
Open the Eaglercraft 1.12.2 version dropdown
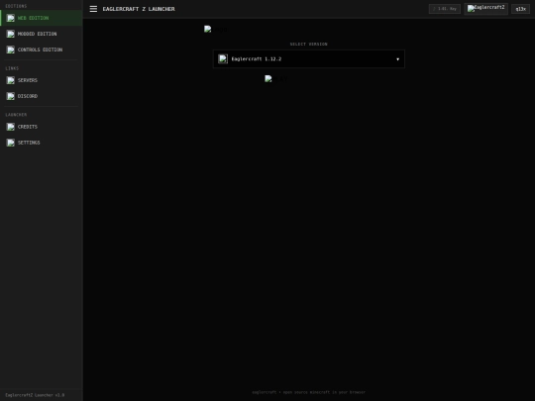coord(309,59)
